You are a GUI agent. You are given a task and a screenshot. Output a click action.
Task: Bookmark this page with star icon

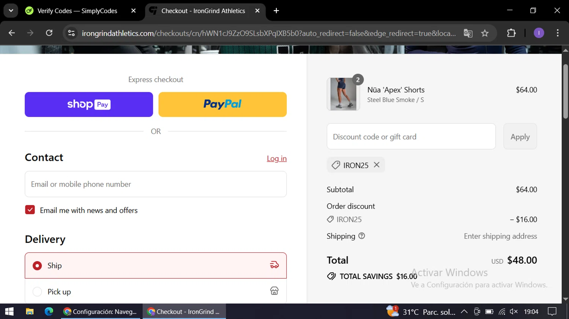[x=485, y=33]
